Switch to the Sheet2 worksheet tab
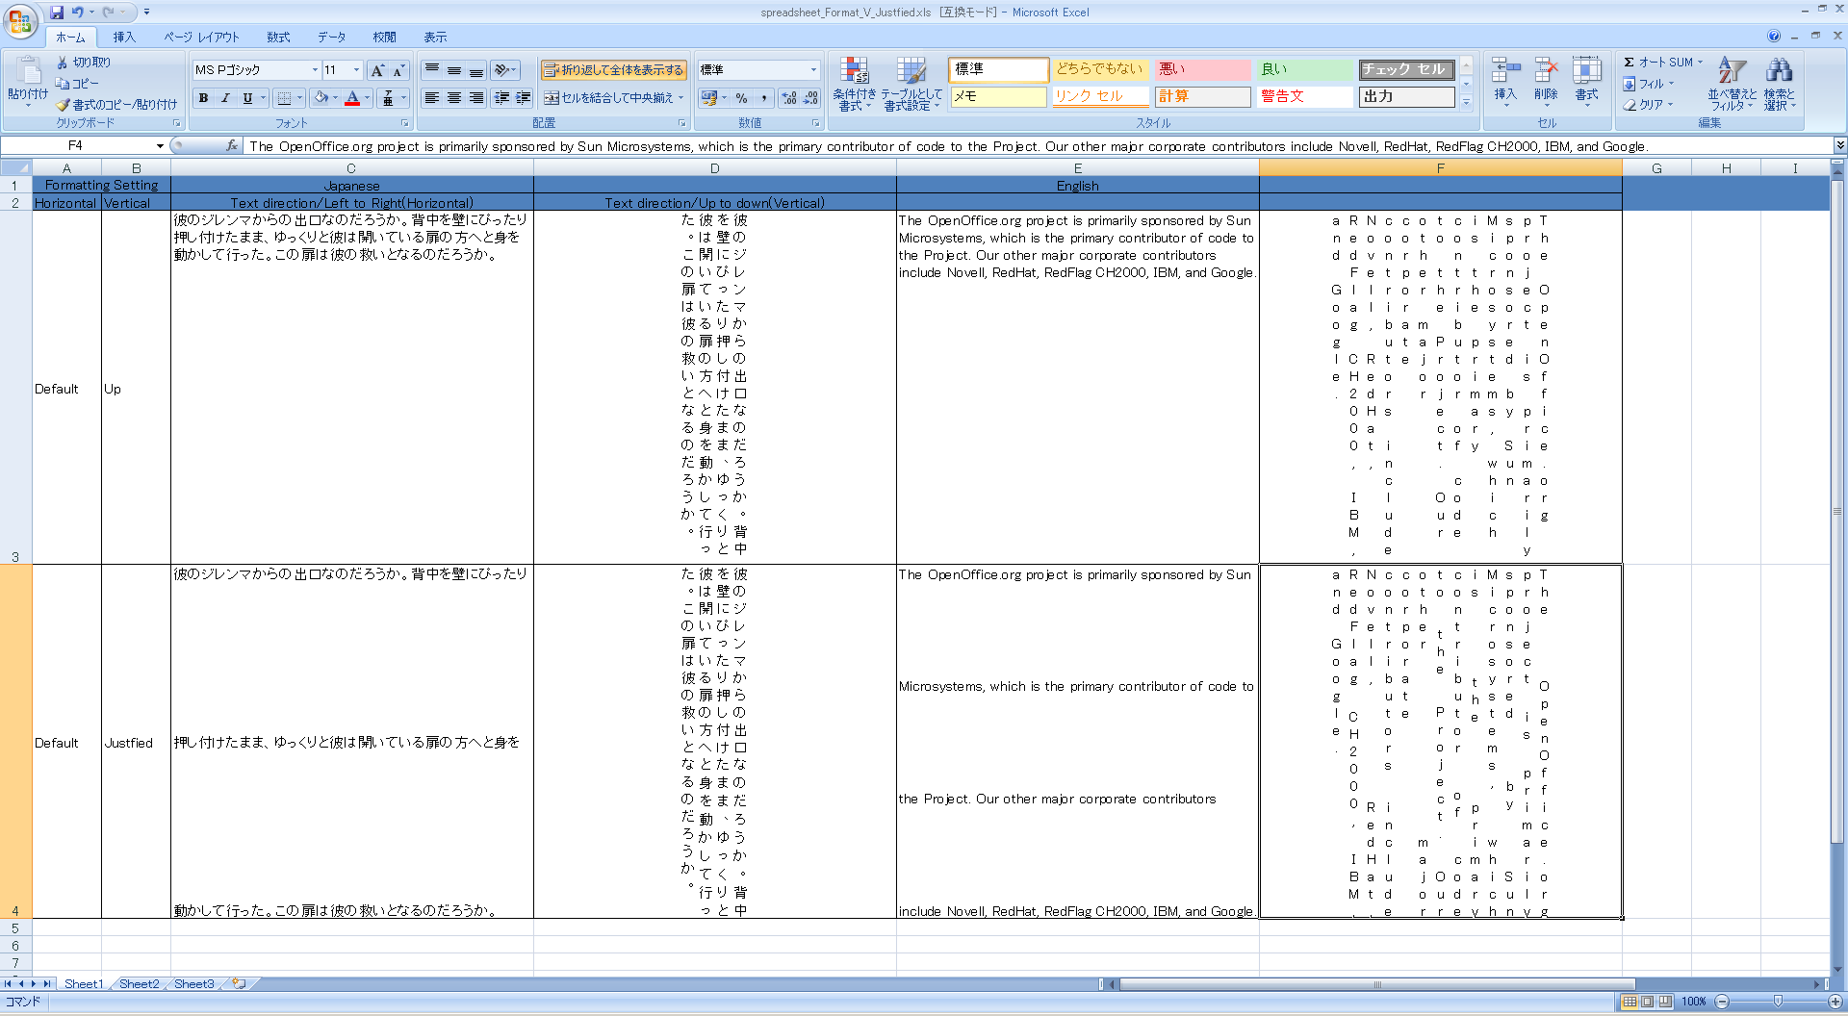1848x1016 pixels. tap(140, 984)
